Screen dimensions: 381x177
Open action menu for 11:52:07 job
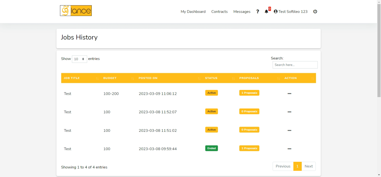tap(289, 112)
